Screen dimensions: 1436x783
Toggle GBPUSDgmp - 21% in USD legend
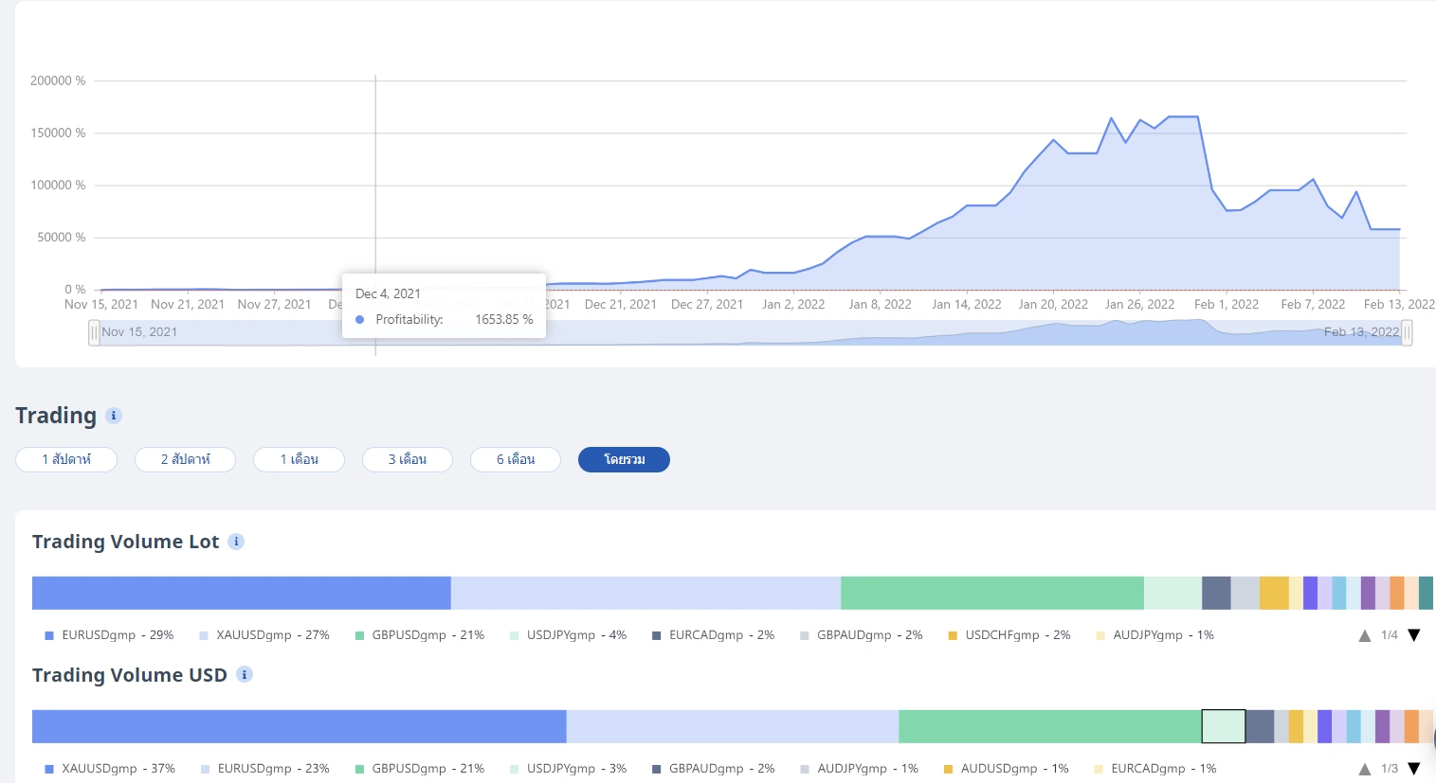419,769
